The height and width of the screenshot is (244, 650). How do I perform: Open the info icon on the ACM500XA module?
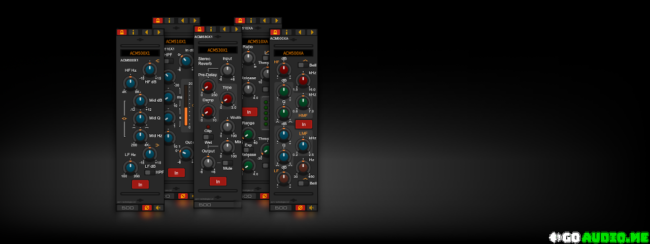[287, 32]
